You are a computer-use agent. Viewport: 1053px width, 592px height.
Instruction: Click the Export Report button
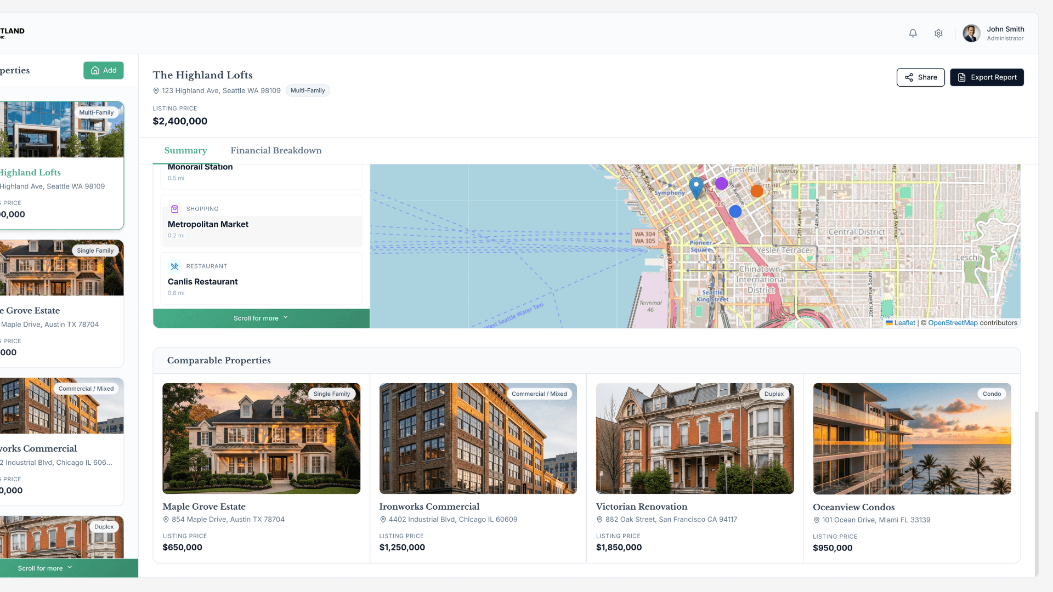point(987,77)
